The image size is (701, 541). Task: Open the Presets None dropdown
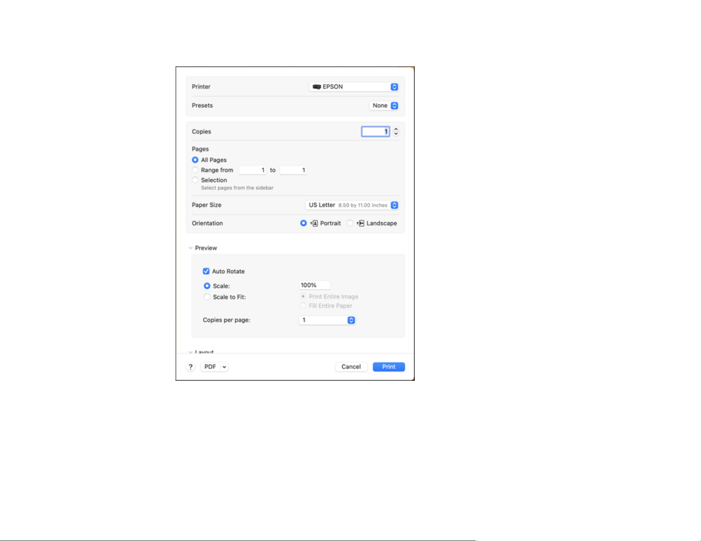(384, 105)
